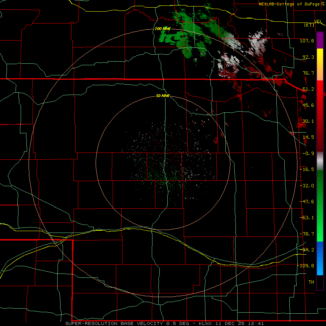Click the 92.3 velocity scale value

pyautogui.click(x=308, y=57)
